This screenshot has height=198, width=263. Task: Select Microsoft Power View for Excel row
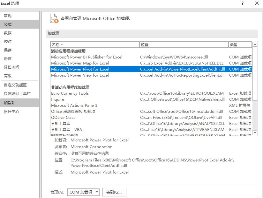[151, 75]
